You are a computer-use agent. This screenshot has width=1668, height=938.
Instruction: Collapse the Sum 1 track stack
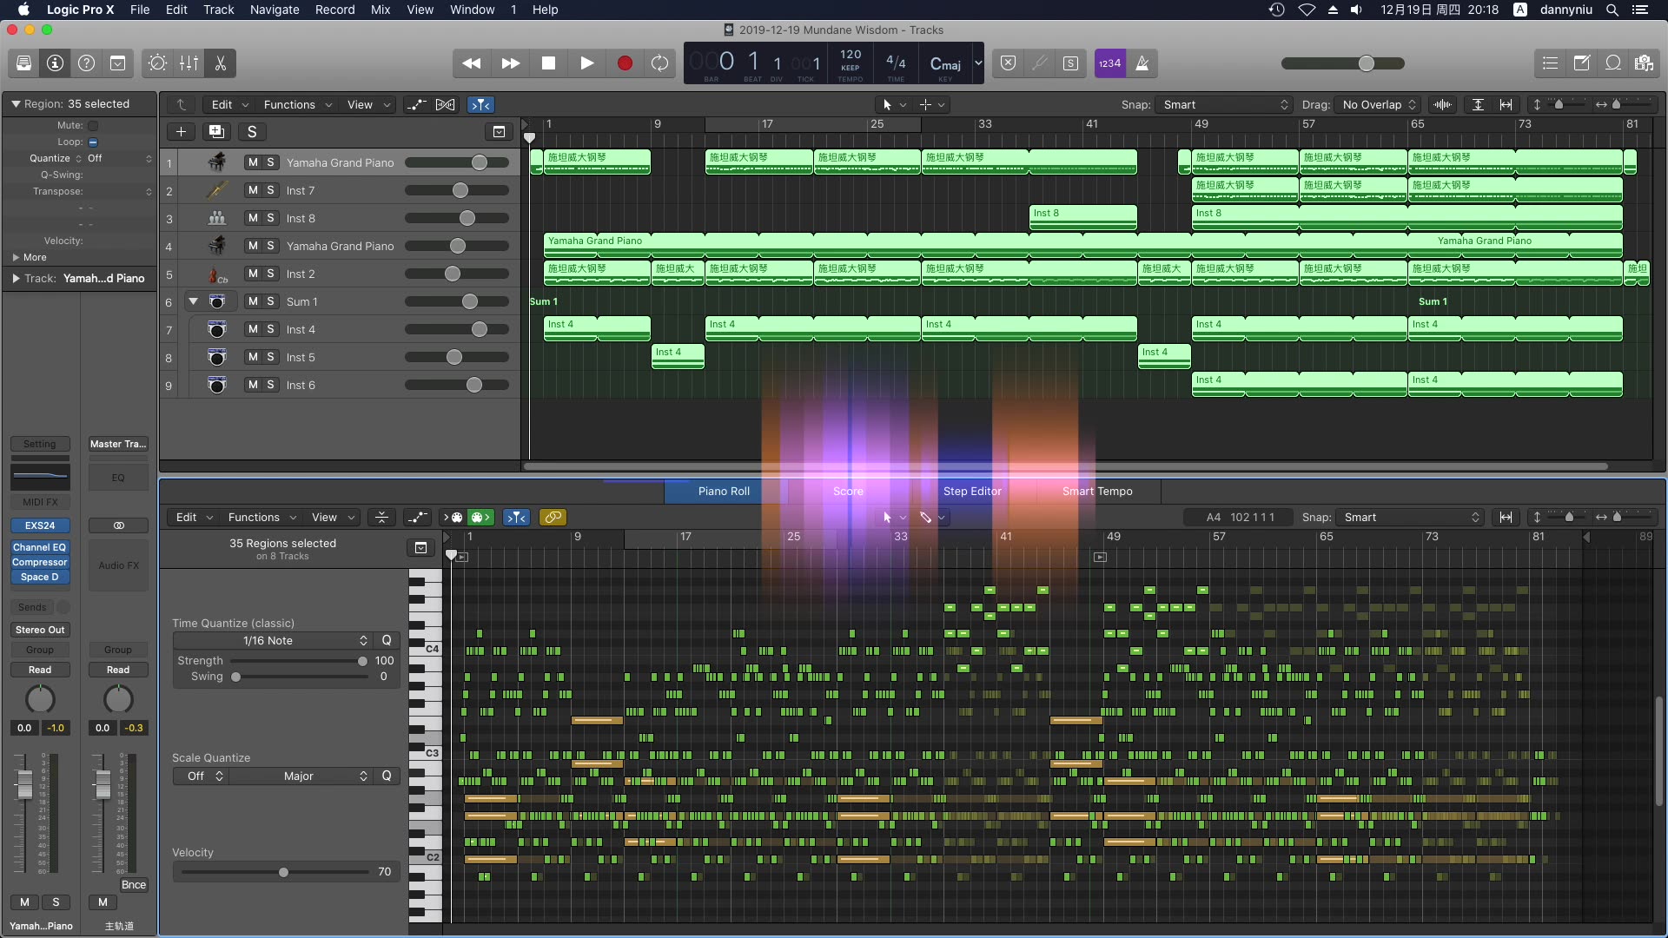point(193,301)
